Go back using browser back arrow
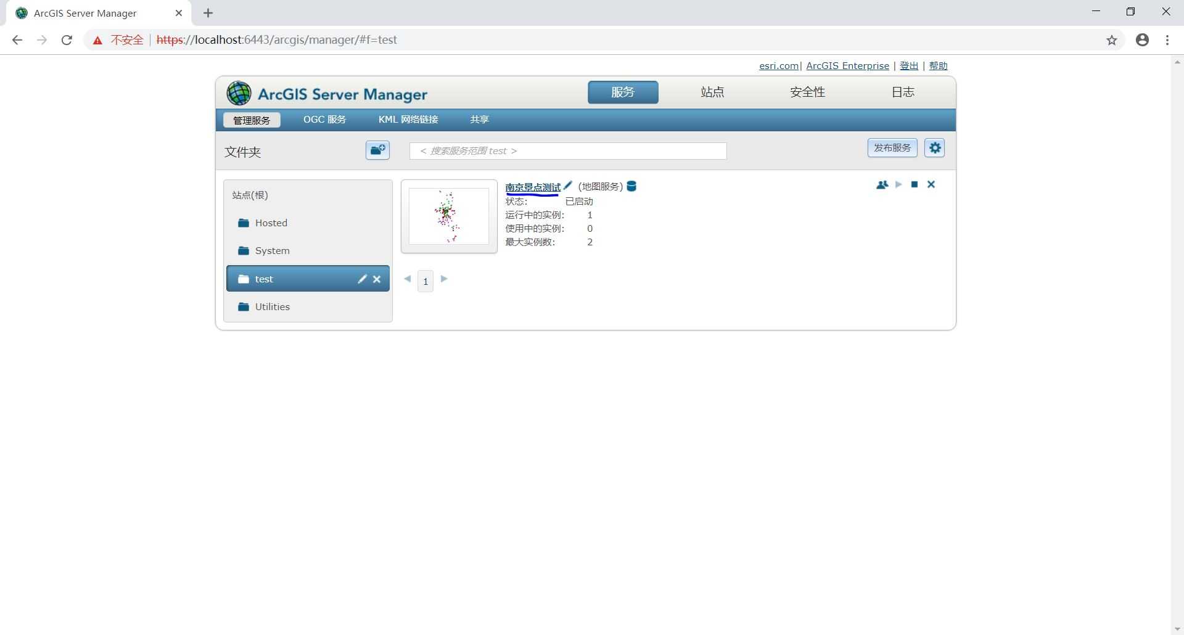Image resolution: width=1184 pixels, height=635 pixels. point(17,40)
